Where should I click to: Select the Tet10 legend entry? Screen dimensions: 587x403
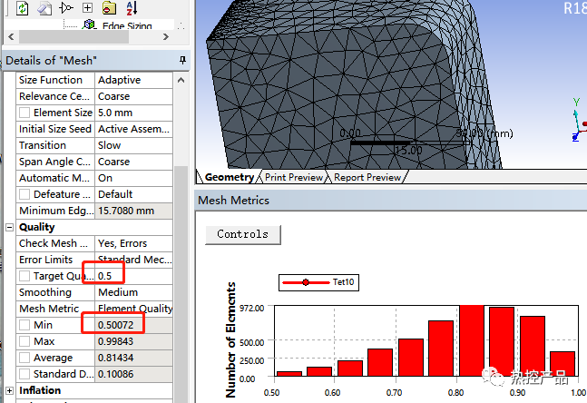[x=318, y=282]
